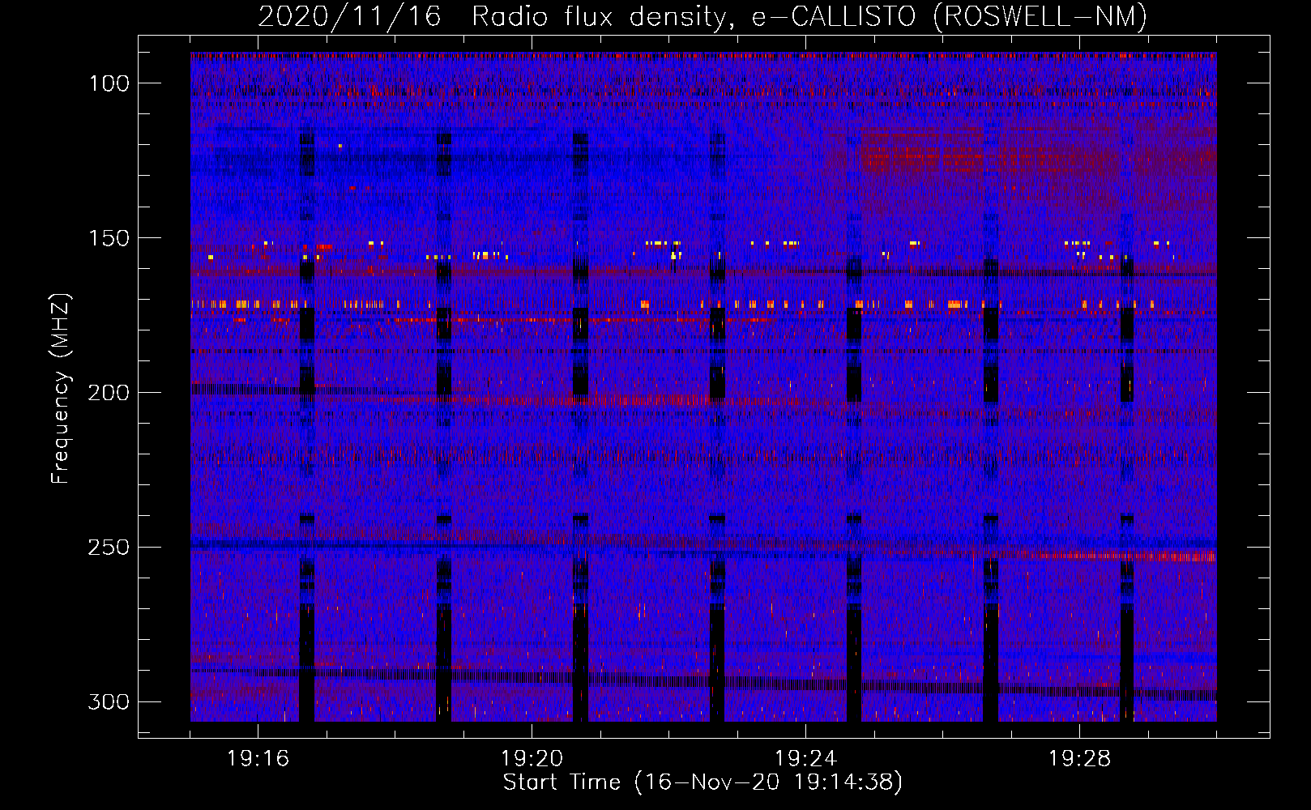Click the 'e-CALLISTO (ROSWELL-NM)' station label

950,16
